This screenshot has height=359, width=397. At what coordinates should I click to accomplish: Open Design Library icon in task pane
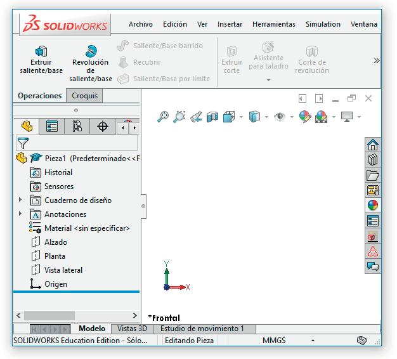click(373, 160)
